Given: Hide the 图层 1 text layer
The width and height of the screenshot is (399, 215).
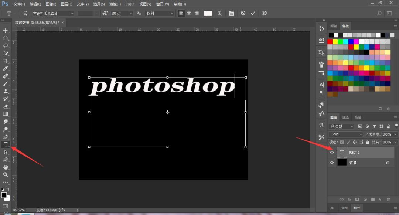Looking at the screenshot, I should (x=332, y=153).
